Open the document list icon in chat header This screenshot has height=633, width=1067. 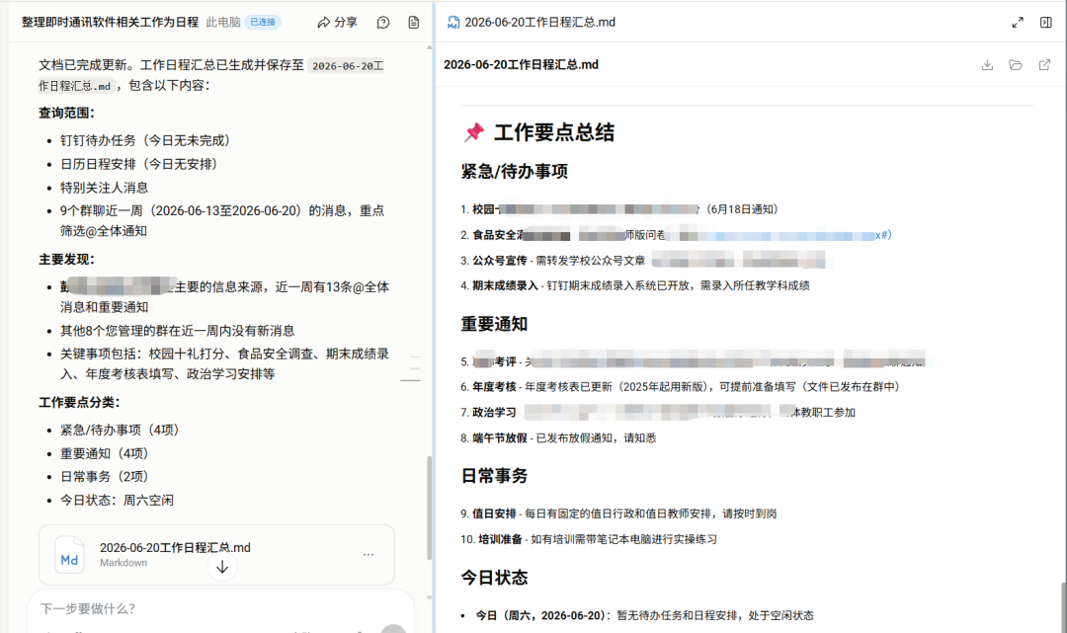point(414,23)
